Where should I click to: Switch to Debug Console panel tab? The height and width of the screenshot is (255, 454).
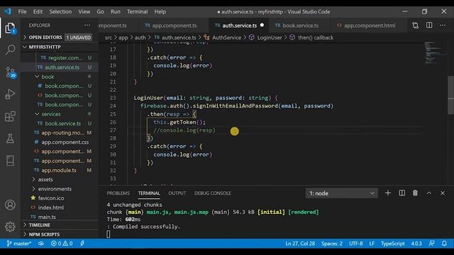click(x=213, y=193)
